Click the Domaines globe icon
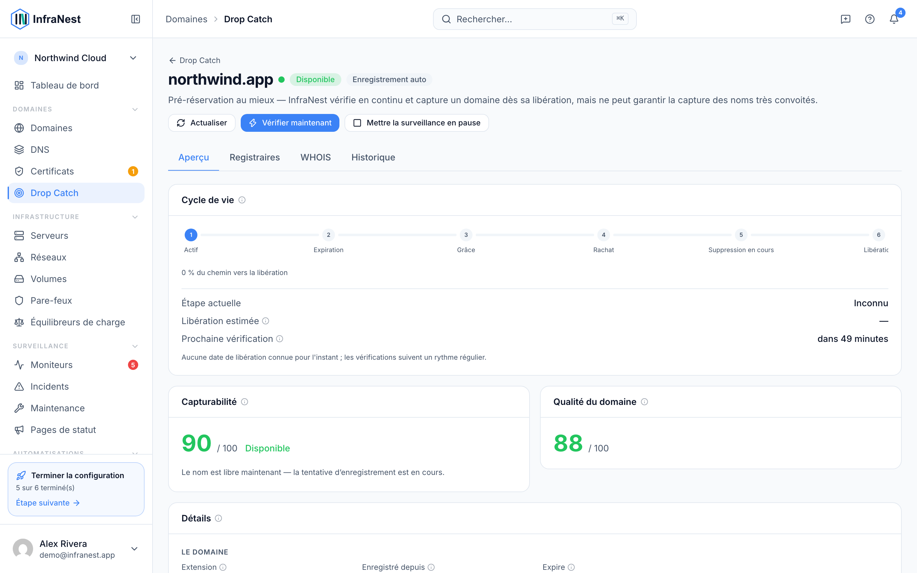Image resolution: width=917 pixels, height=573 pixels. click(x=19, y=128)
